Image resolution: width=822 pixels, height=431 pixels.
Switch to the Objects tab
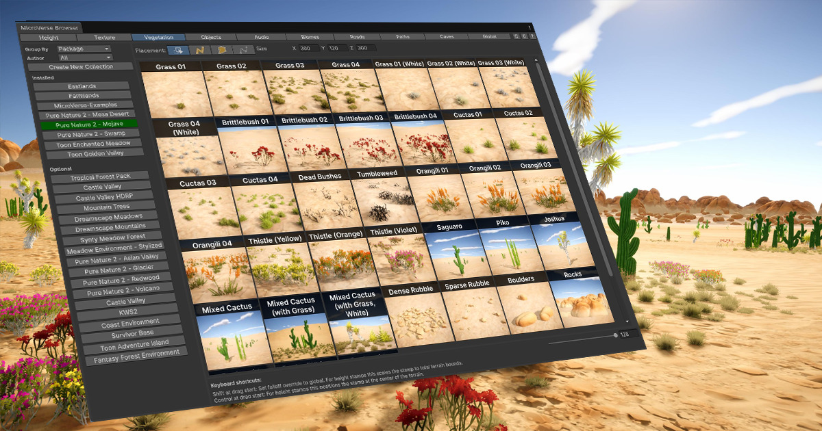point(211,37)
